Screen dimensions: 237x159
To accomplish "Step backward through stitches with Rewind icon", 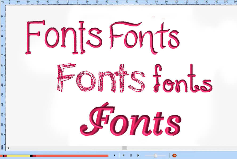I will pos(124,155).
